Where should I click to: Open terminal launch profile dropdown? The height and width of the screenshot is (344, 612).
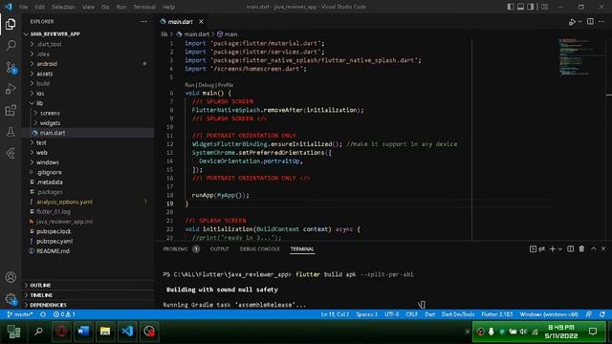pos(560,248)
